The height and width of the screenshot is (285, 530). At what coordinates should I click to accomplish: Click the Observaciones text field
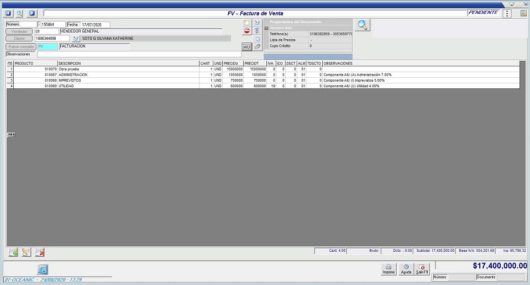(139, 54)
